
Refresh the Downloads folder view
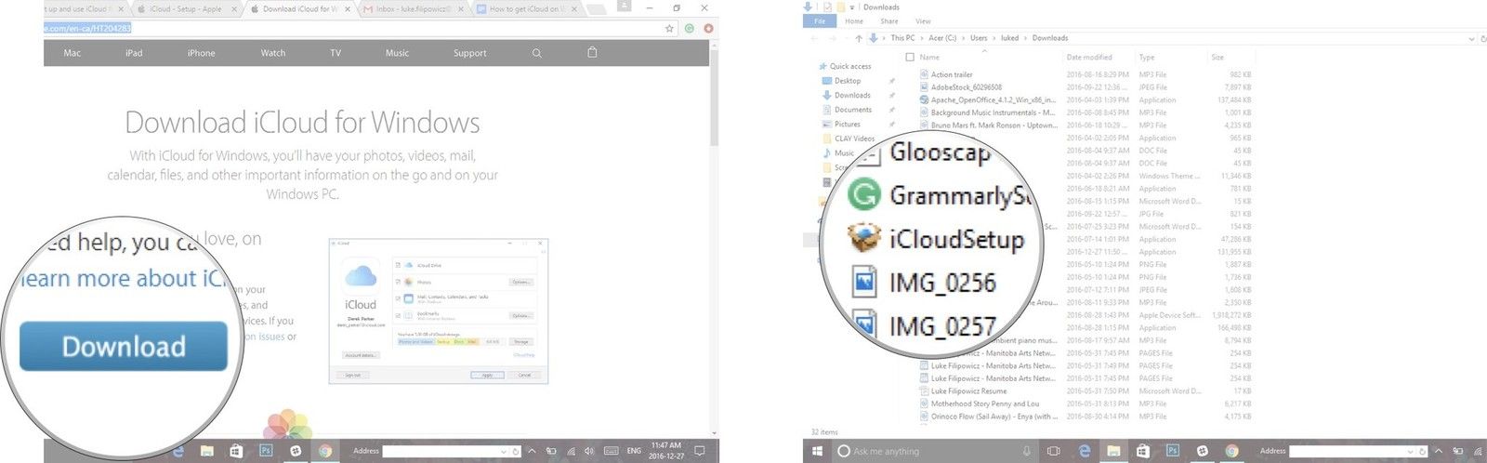point(1484,38)
